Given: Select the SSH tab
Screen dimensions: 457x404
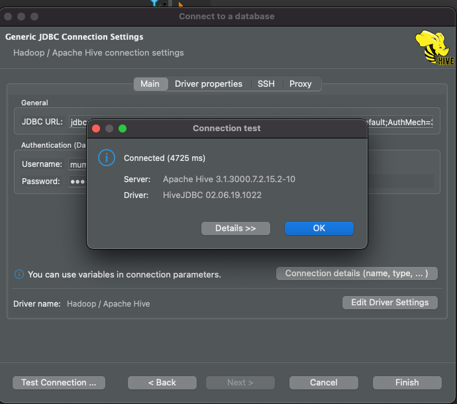Looking at the screenshot, I should coord(266,84).
